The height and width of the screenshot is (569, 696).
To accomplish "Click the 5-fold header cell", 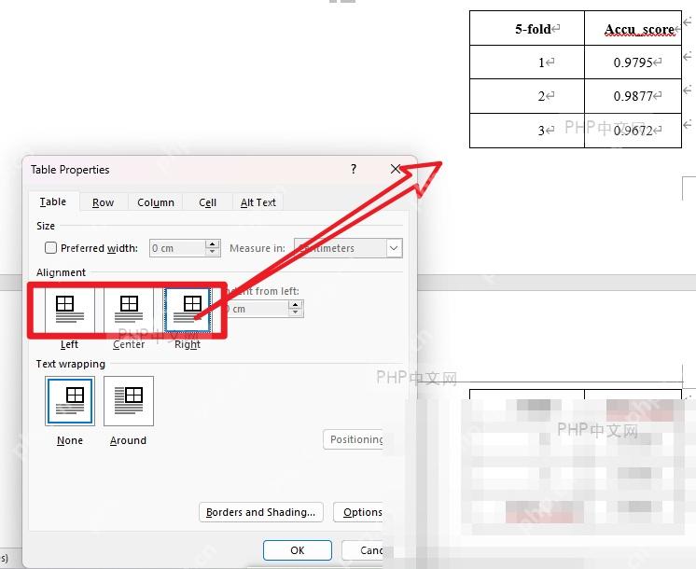I will click(x=527, y=28).
